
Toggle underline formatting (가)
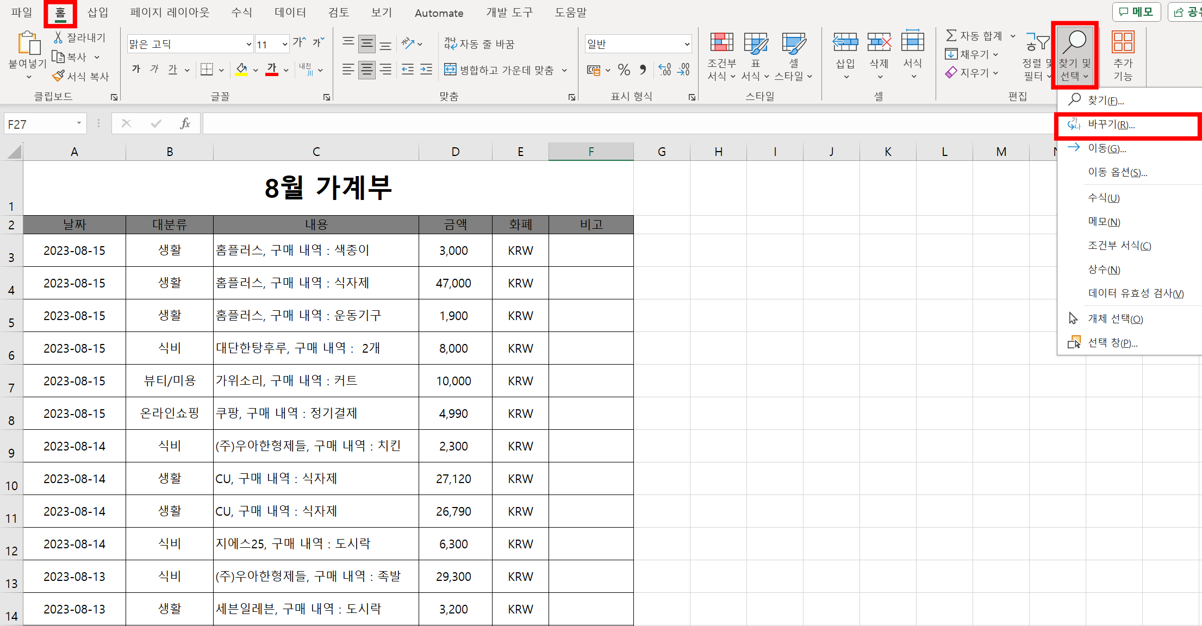[173, 69]
